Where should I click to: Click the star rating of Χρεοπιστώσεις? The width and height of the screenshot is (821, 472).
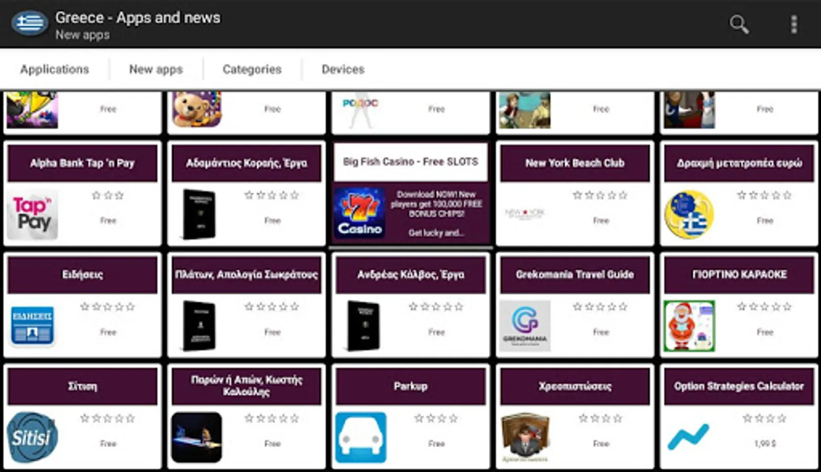(x=600, y=419)
